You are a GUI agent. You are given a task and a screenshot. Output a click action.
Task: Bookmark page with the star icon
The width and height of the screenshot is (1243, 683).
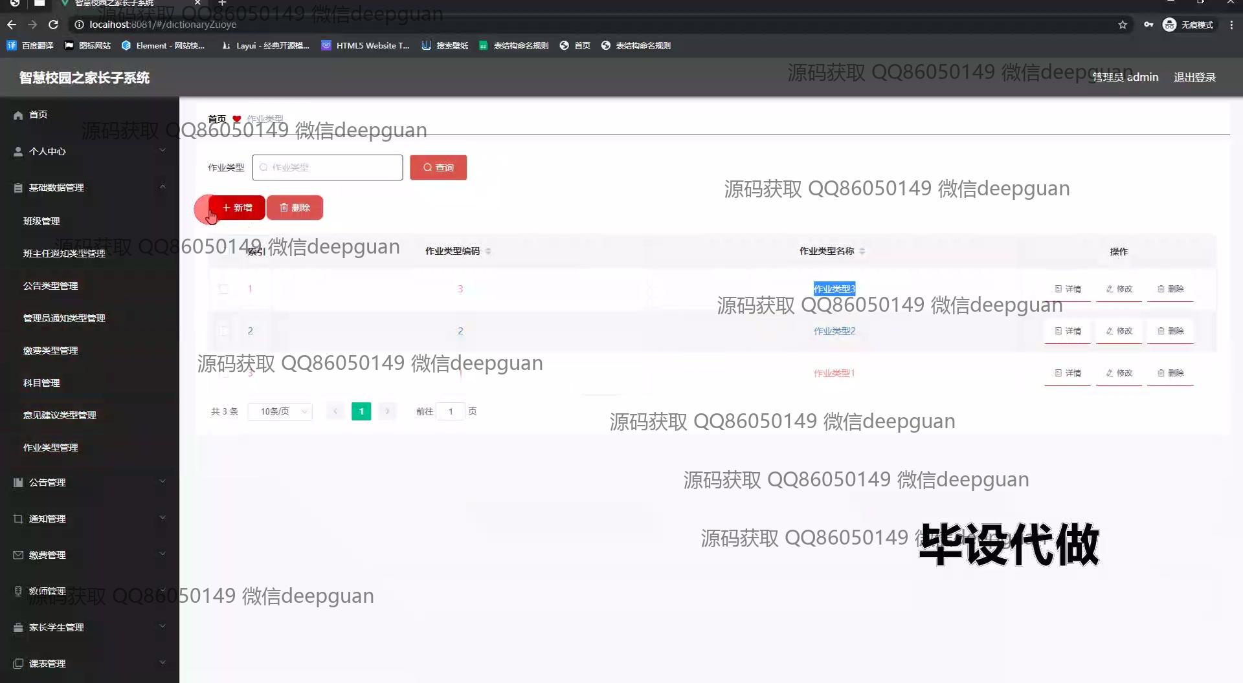click(1122, 25)
